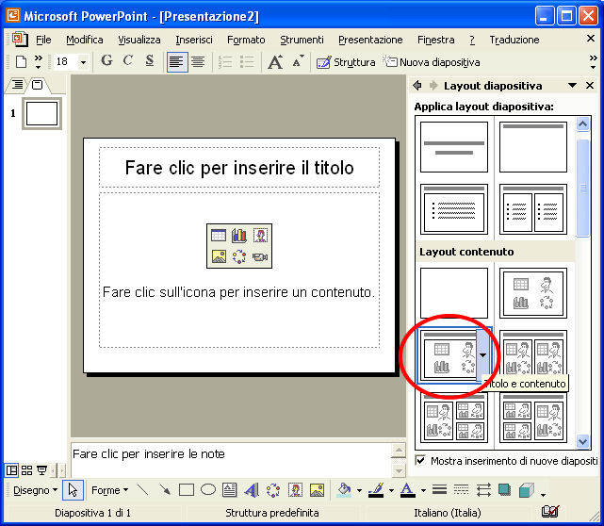Open the Inserisci menu
This screenshot has width=604, height=526.
(x=194, y=40)
